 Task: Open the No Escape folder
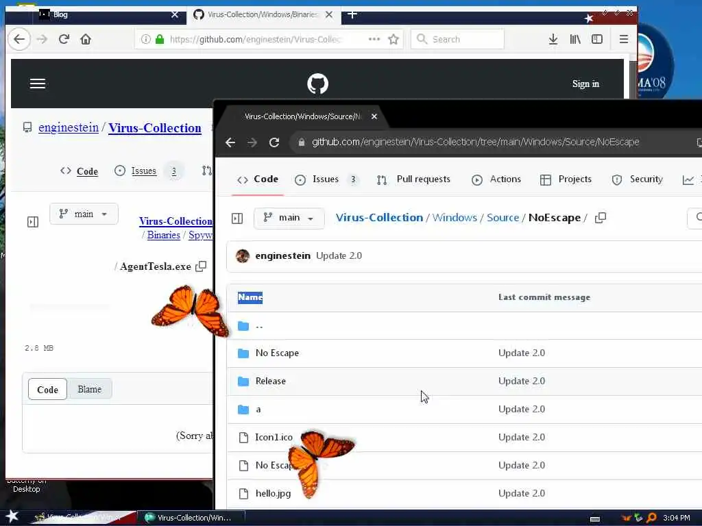[277, 353]
